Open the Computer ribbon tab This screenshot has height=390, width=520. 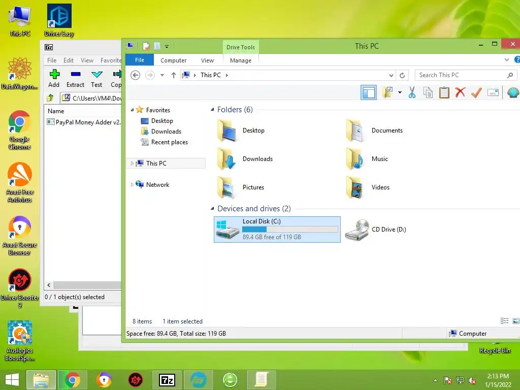click(174, 60)
